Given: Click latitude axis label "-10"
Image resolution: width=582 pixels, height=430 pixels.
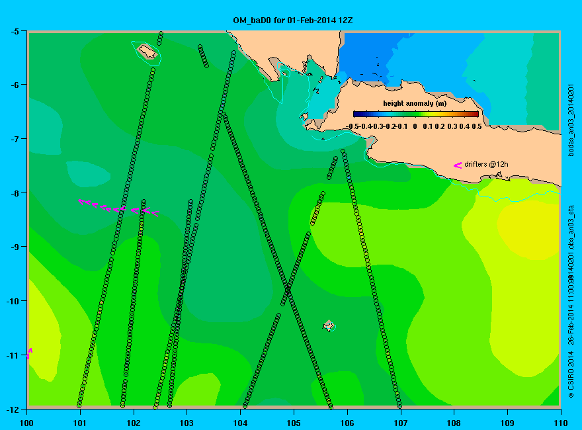Looking at the screenshot, I should point(13,301).
